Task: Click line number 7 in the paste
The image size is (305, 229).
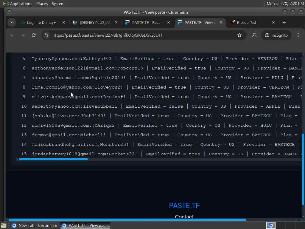Action: pos(24,78)
